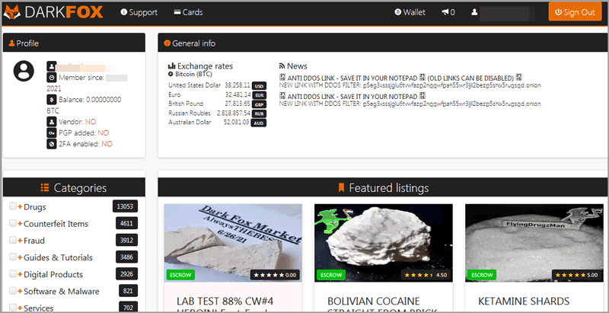Check the Drugs category checkbox
Screen dimensions: 609x313
tap(13, 206)
